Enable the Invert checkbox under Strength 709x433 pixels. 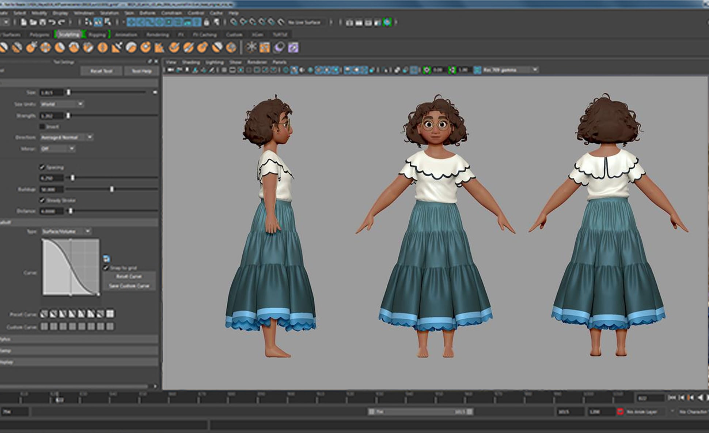(x=43, y=127)
